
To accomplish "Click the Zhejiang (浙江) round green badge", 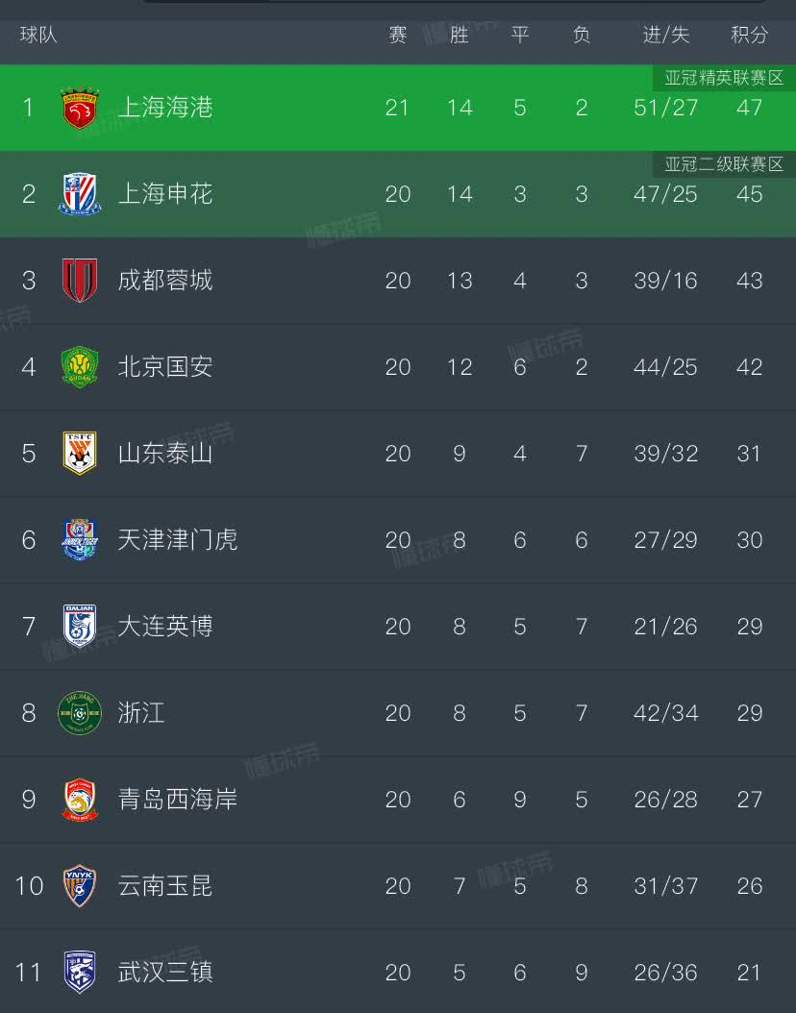I will tap(80, 713).
